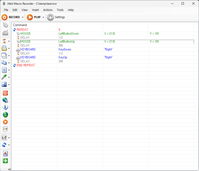Open the RECORD dropdown arrow
The width and height of the screenshot is (199, 171).
point(23,17)
